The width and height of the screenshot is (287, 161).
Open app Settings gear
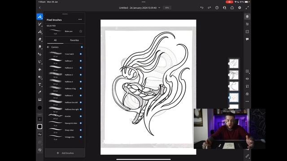pos(239,8)
